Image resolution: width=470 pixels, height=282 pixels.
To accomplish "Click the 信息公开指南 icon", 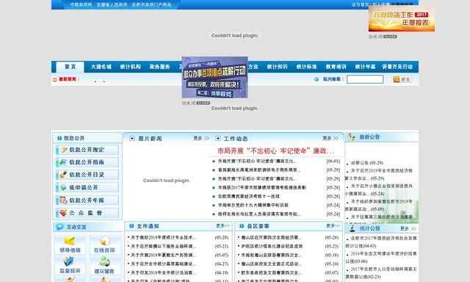I will pos(63,162).
